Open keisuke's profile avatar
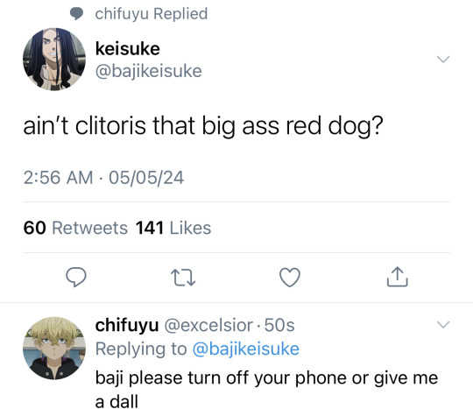This screenshot has height=409, width=473. coord(54,60)
